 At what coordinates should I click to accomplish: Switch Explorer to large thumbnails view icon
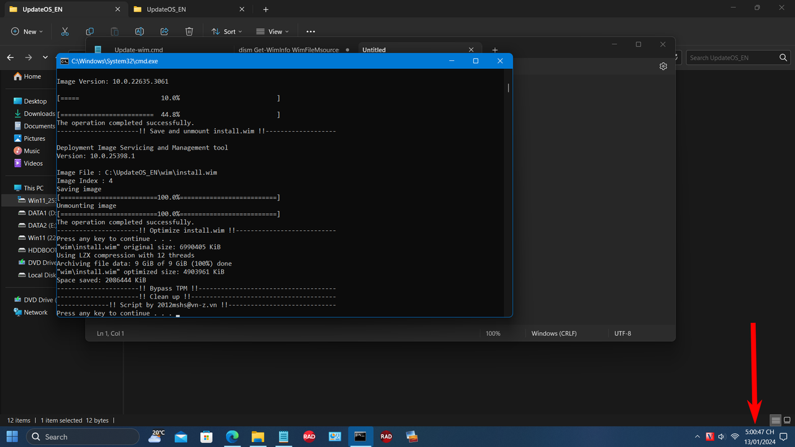(x=787, y=420)
